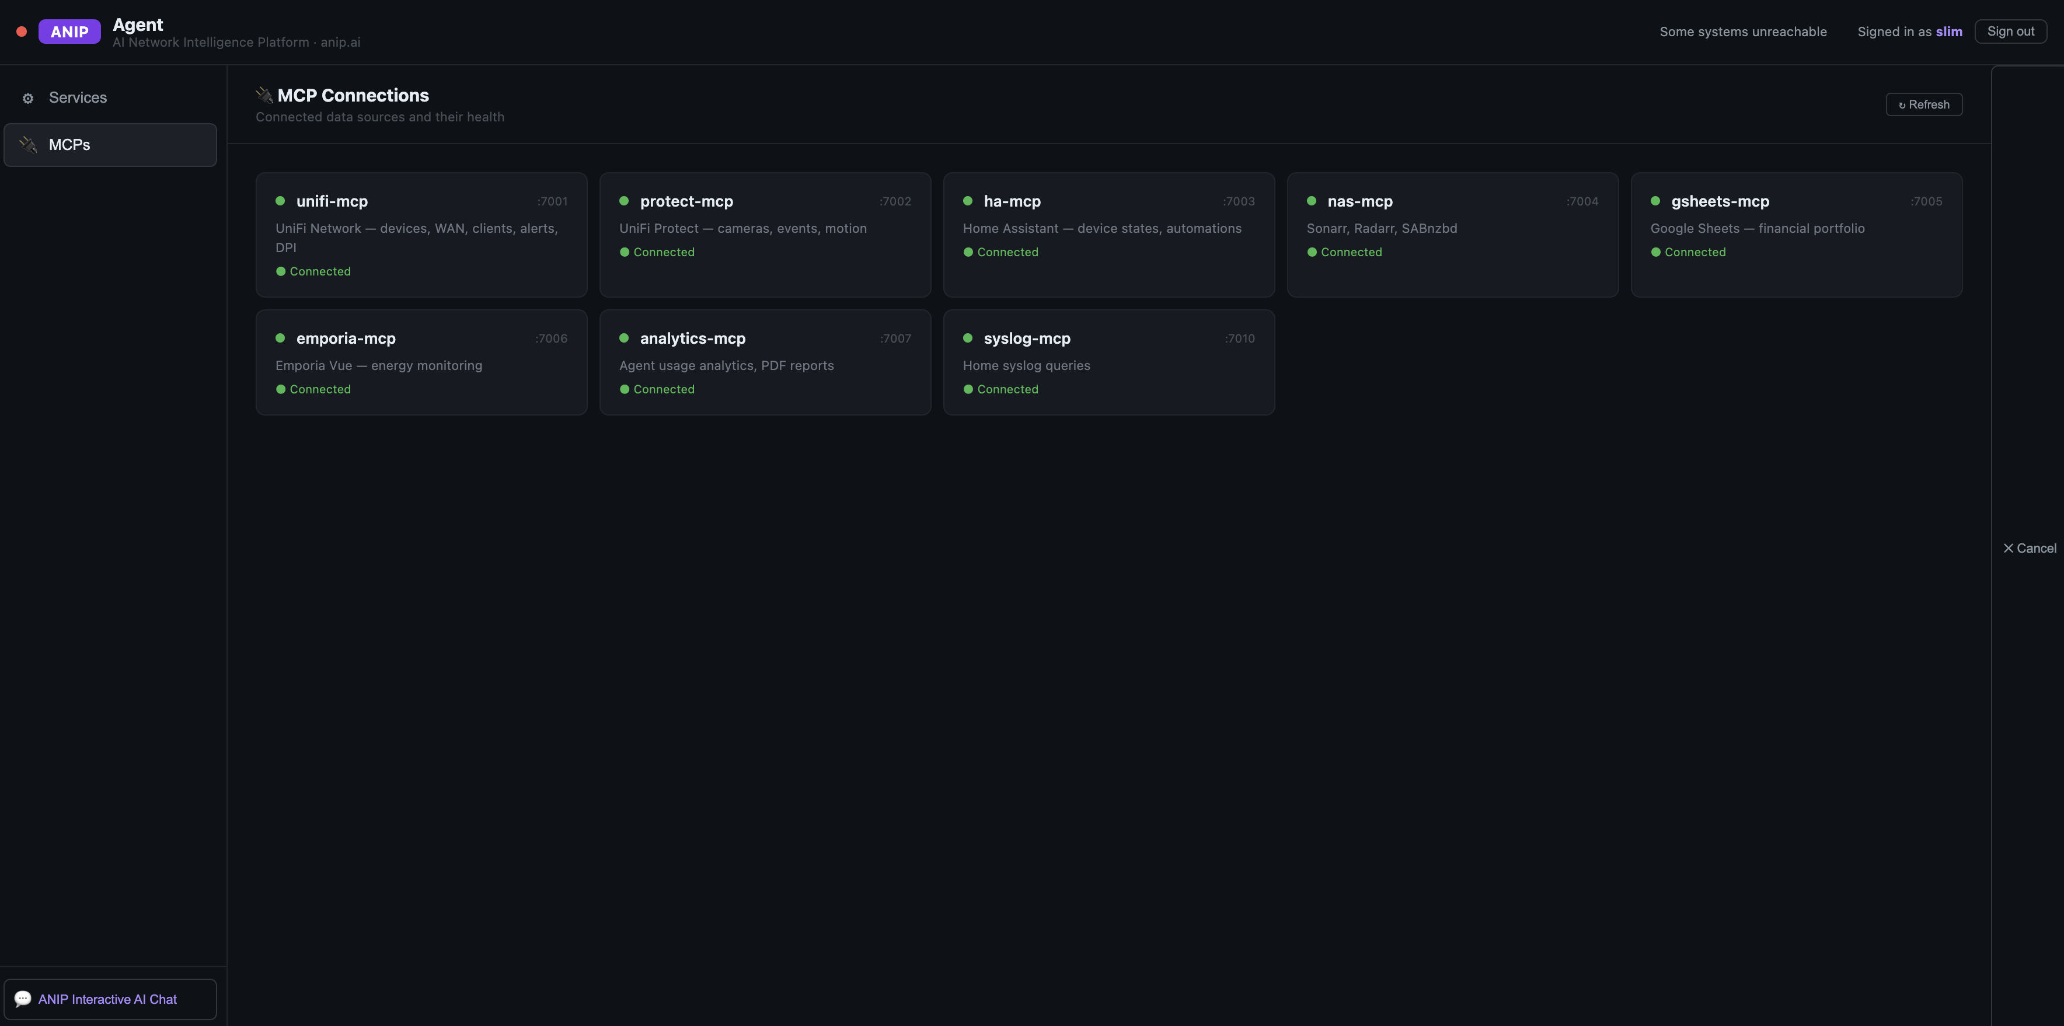2064x1026 pixels.
Task: Open the emporia-mcp card title
Action: (x=346, y=338)
